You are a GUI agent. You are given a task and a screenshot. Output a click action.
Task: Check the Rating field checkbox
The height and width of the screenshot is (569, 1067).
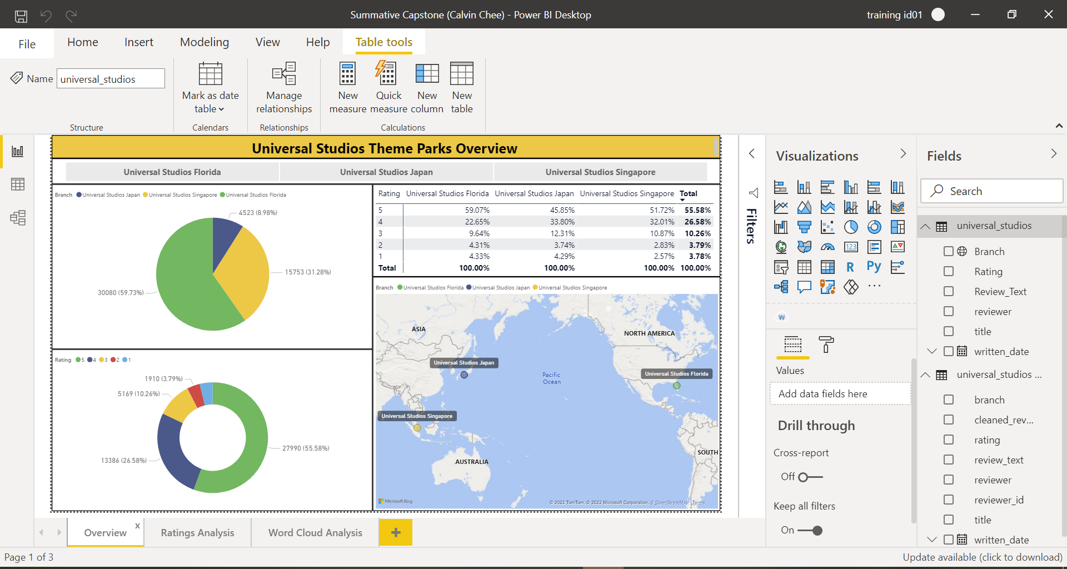(949, 272)
